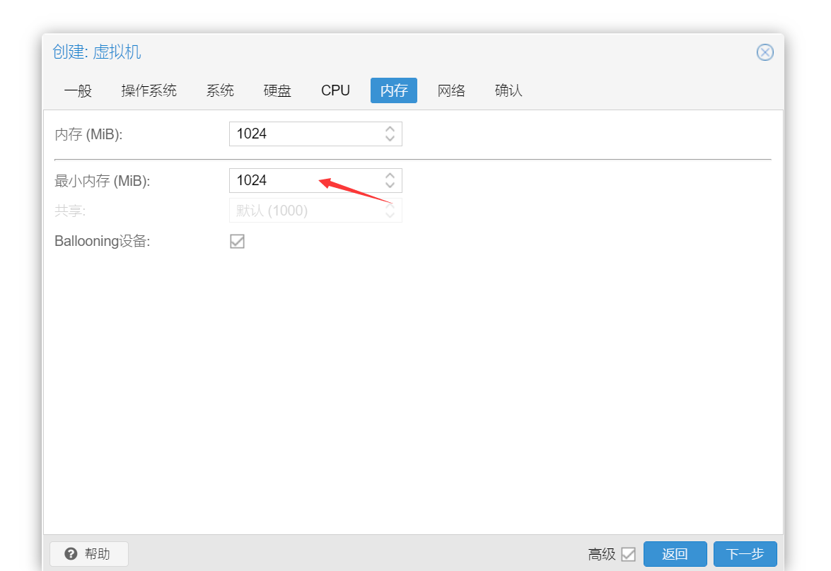831x571 pixels.
Task: Open the 一般 tab
Action: (x=78, y=90)
